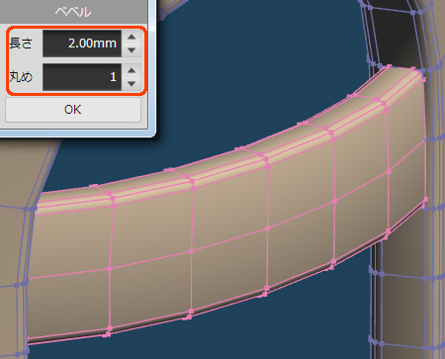Click the 長さ field showing 2.00mm

click(82, 44)
